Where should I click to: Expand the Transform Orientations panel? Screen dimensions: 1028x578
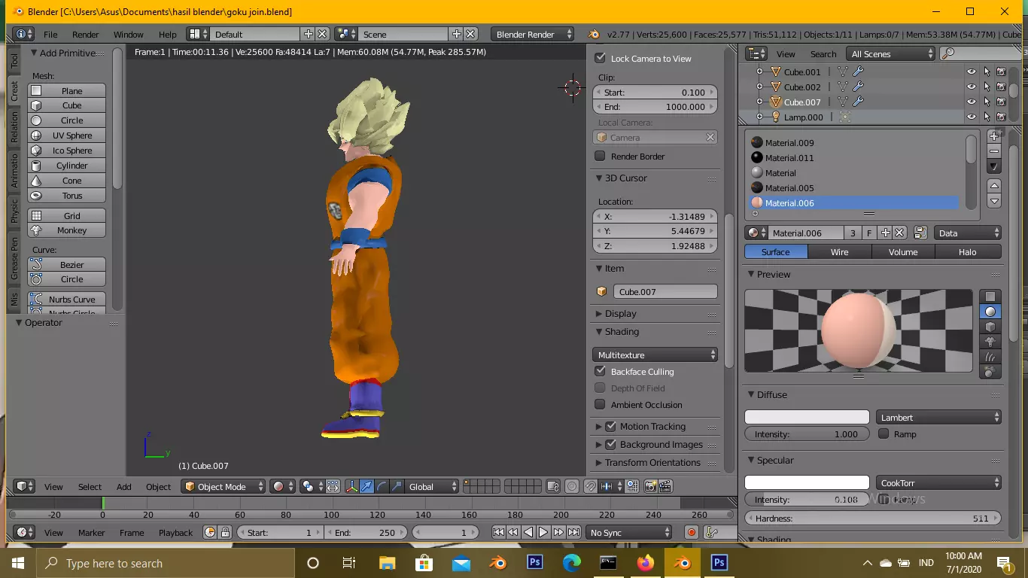[x=652, y=462]
